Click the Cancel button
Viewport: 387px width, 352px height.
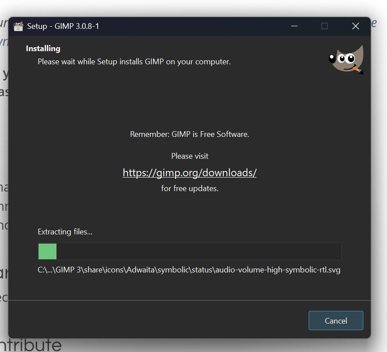coord(336,321)
